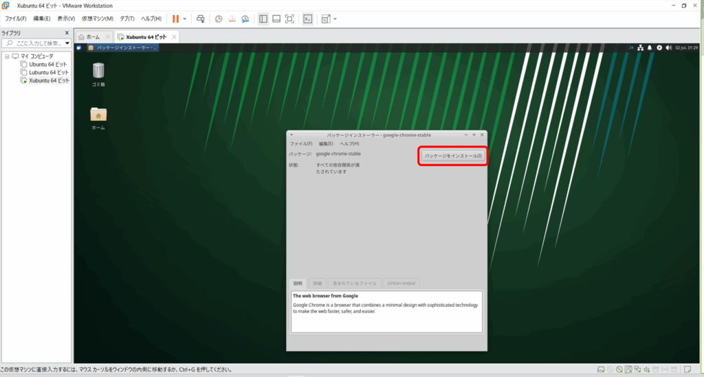The image size is (704, 377).
Task: Click the send Ctrl+Alt+Del toolbar icon
Action: [x=200, y=19]
